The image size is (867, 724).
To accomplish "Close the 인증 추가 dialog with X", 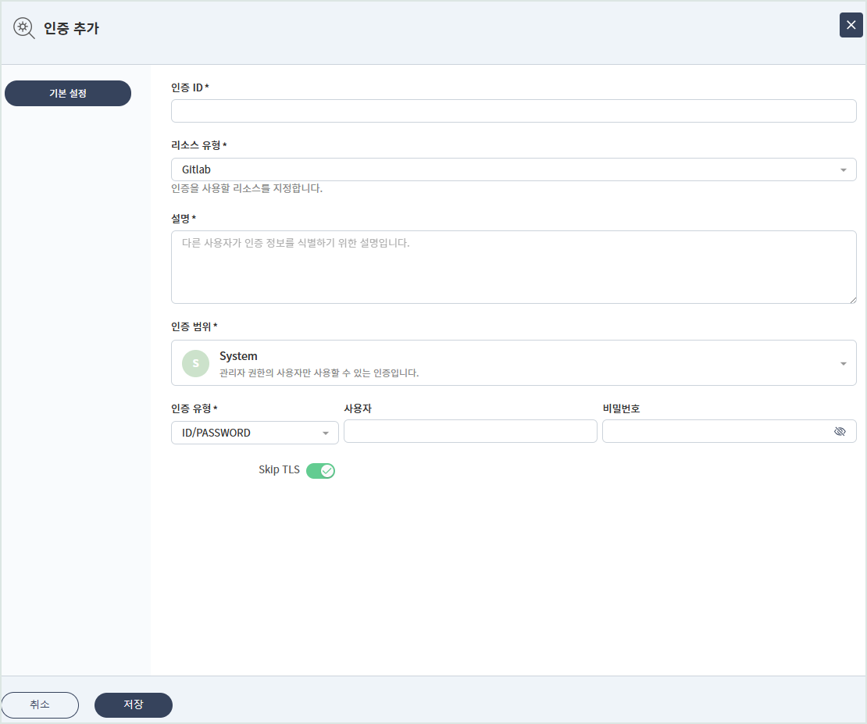I will coord(851,25).
